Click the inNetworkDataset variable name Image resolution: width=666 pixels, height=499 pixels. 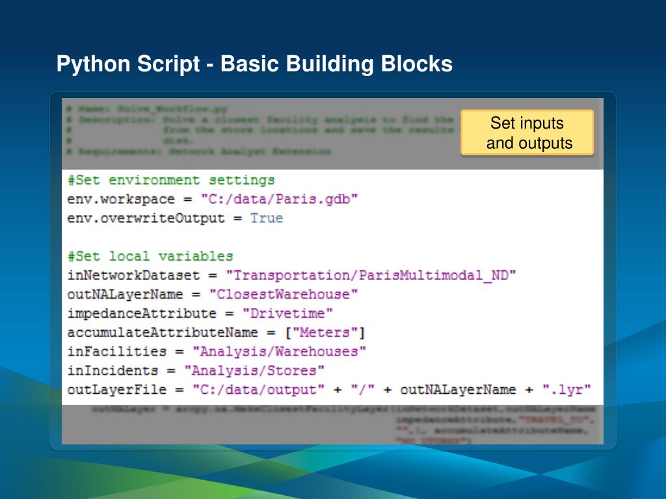[x=133, y=275]
